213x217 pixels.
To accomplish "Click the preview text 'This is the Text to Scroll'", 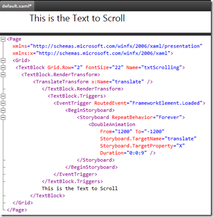I will [x=77, y=18].
